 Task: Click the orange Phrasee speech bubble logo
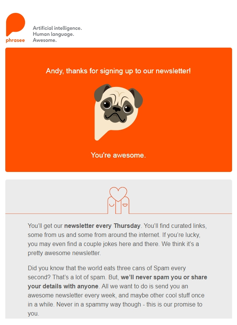15,24
